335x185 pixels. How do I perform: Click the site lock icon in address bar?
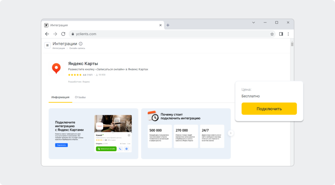[73, 34]
